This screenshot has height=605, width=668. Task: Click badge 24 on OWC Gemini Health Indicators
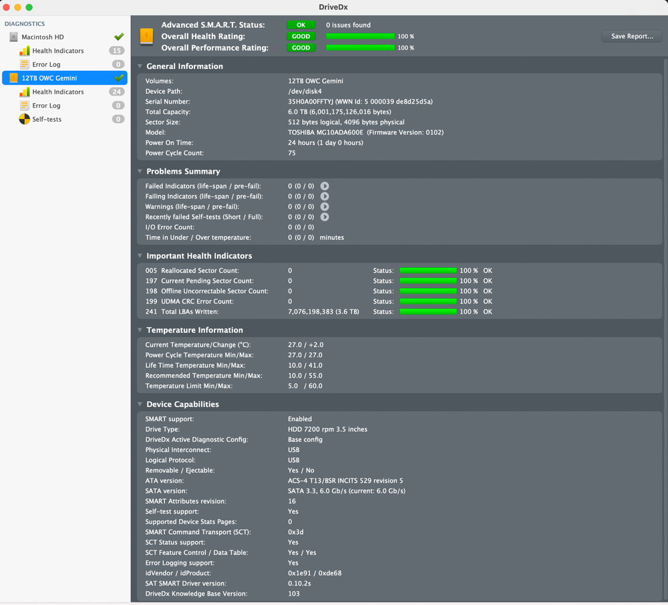(117, 92)
